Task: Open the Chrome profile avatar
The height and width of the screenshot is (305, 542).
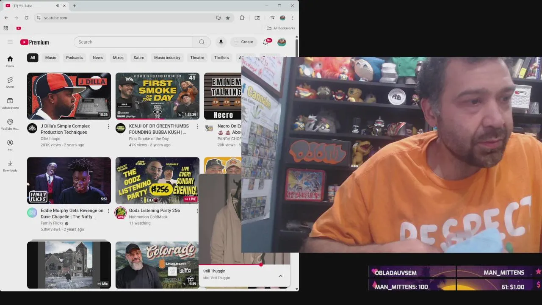Action: [x=282, y=18]
